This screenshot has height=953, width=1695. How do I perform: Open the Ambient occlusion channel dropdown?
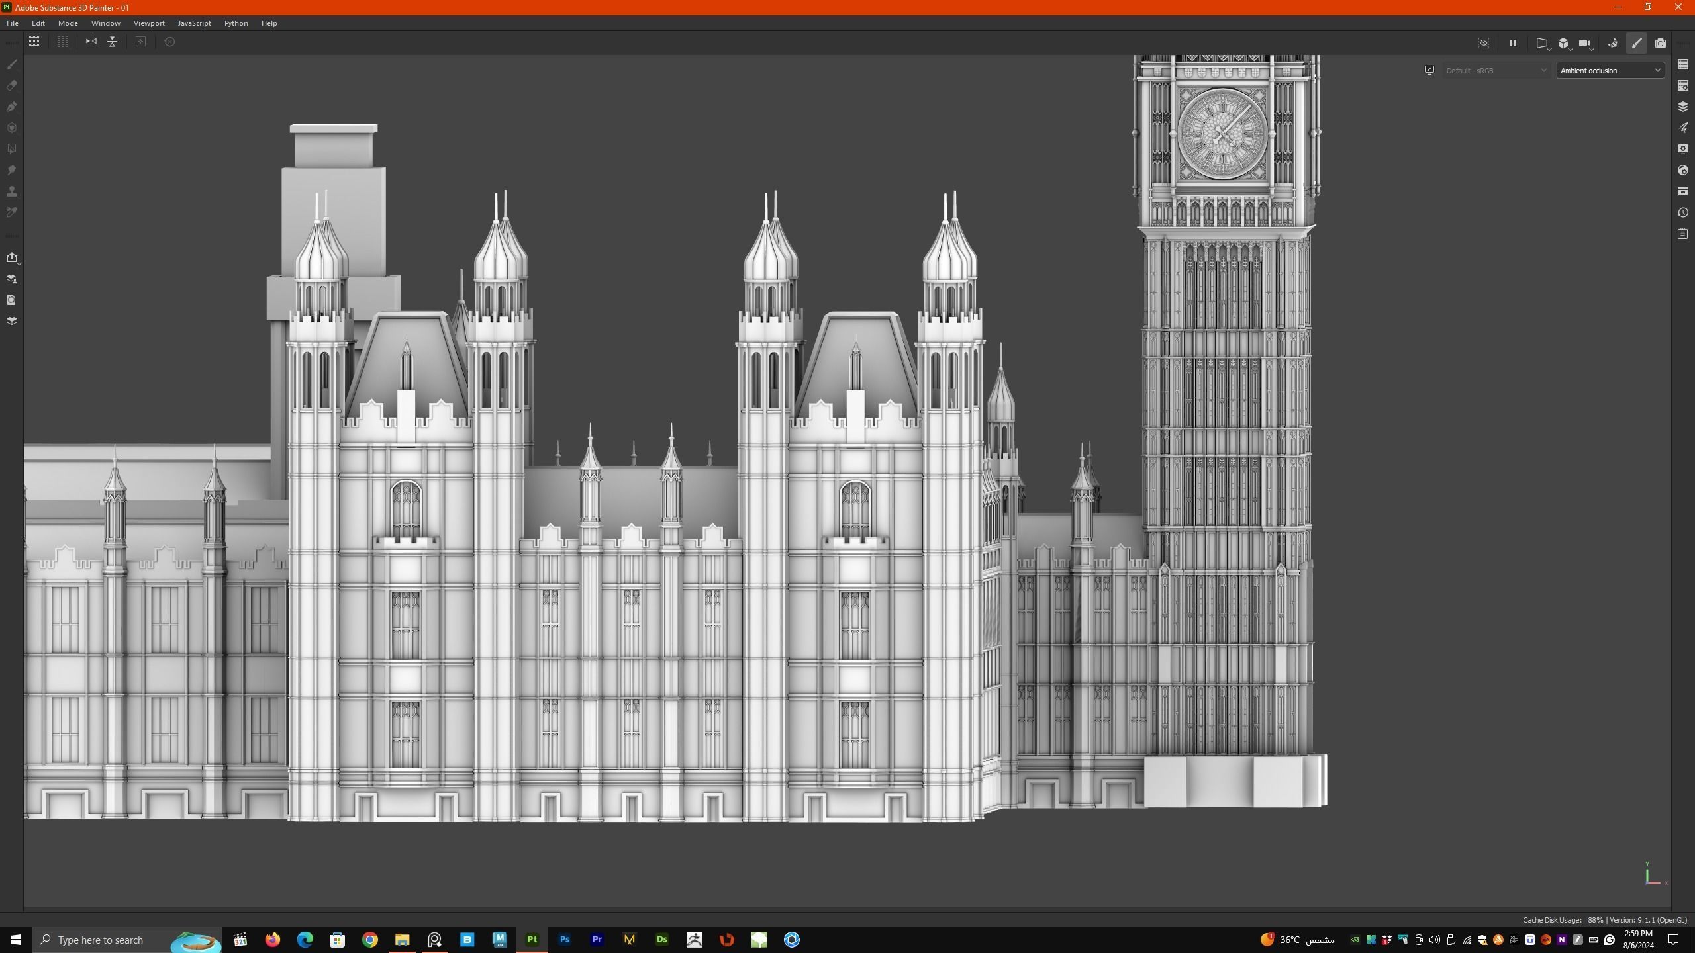[x=1610, y=70]
